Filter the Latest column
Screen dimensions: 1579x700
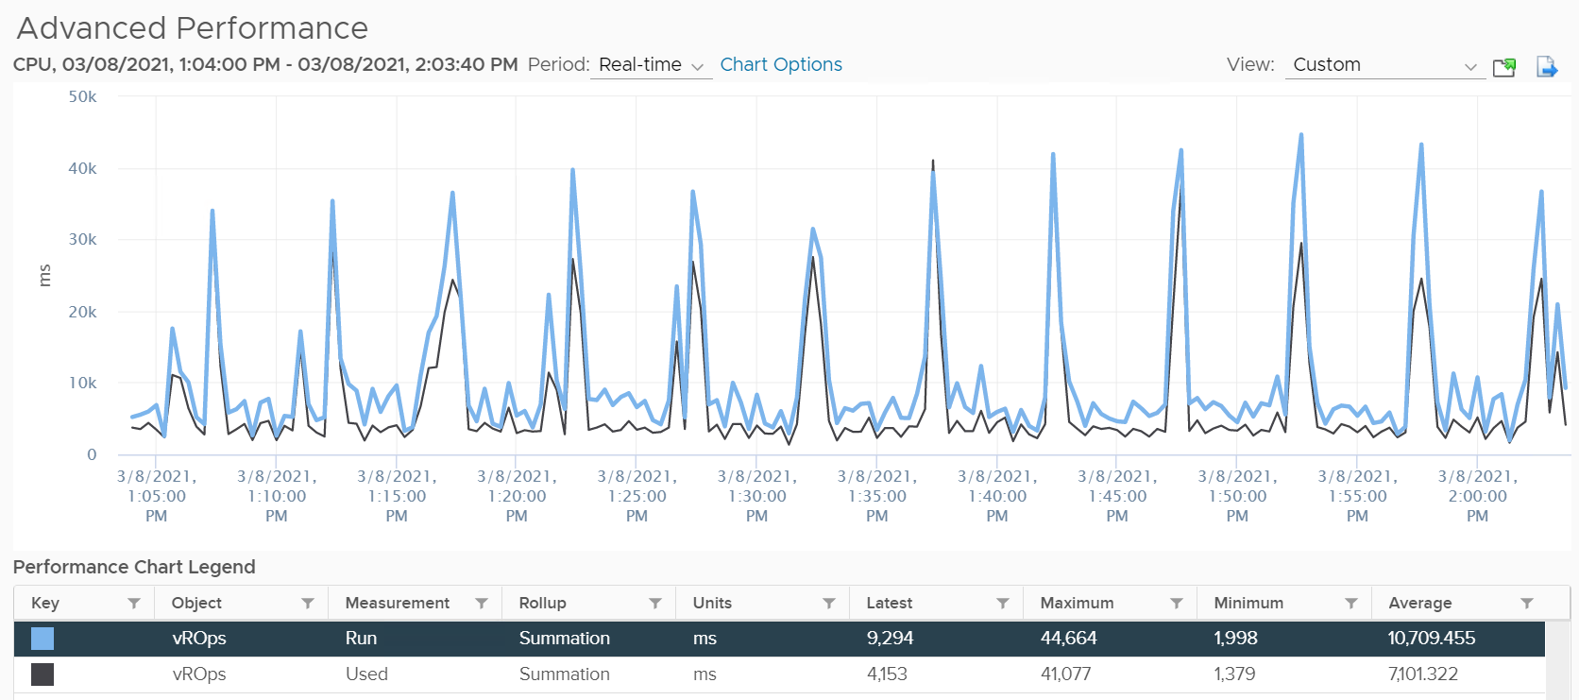(x=1003, y=603)
